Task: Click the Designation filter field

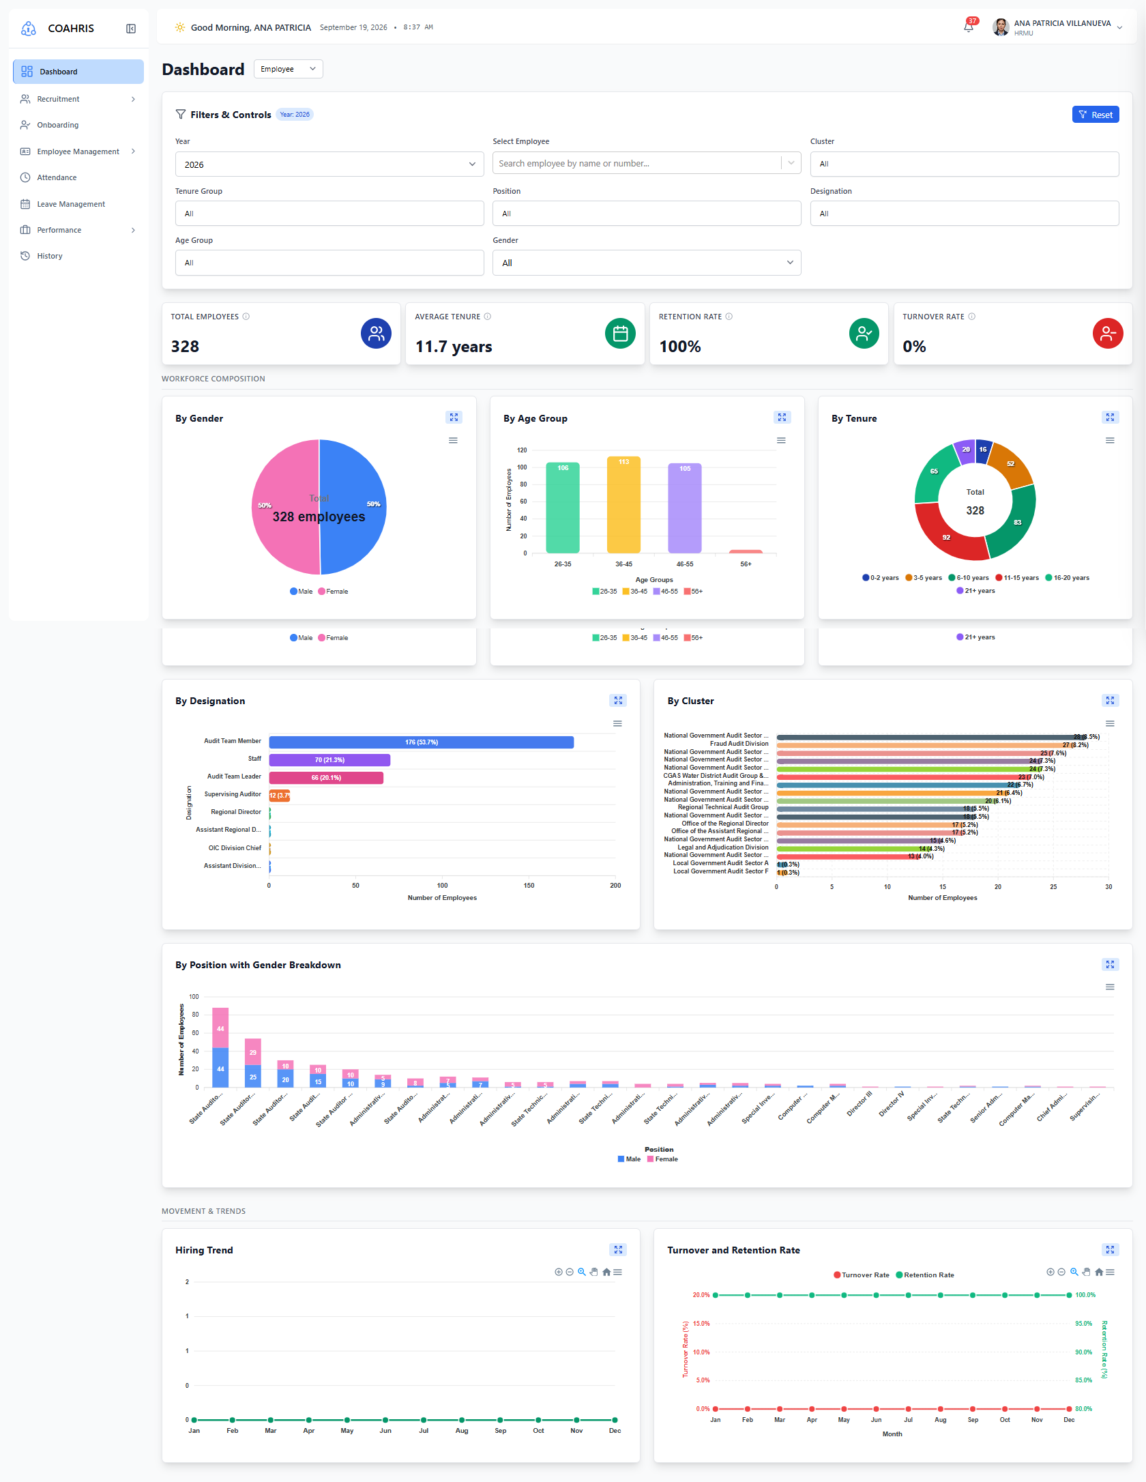Action: 965,214
